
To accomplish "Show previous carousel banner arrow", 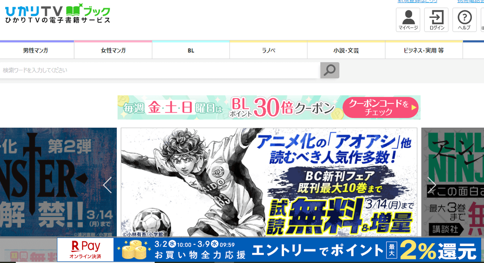I will point(108,185).
